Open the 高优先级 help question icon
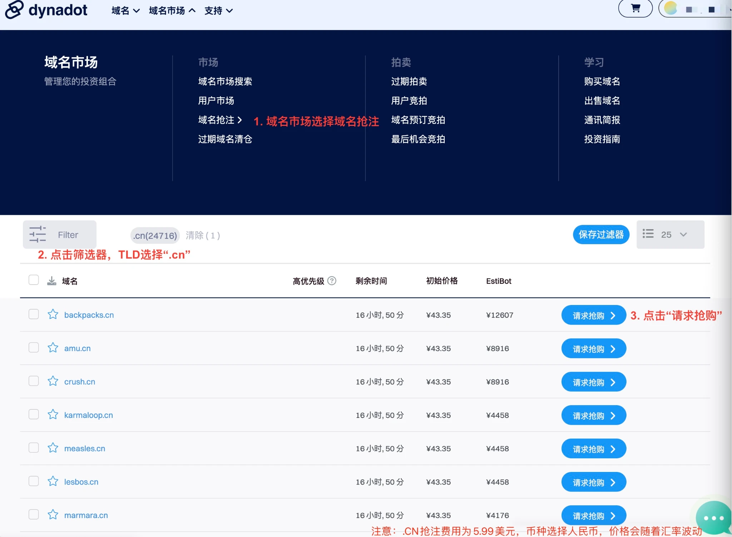This screenshot has width=732, height=537. coord(332,281)
